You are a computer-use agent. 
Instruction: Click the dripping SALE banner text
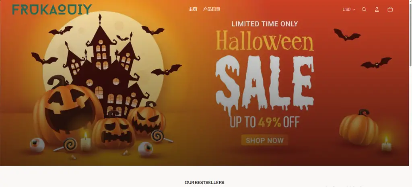click(x=265, y=84)
